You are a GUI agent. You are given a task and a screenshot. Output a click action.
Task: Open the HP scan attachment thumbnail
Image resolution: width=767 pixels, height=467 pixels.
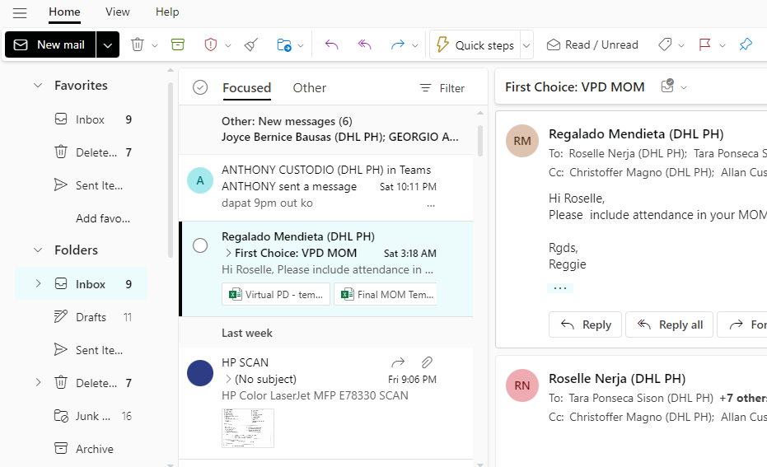248,428
